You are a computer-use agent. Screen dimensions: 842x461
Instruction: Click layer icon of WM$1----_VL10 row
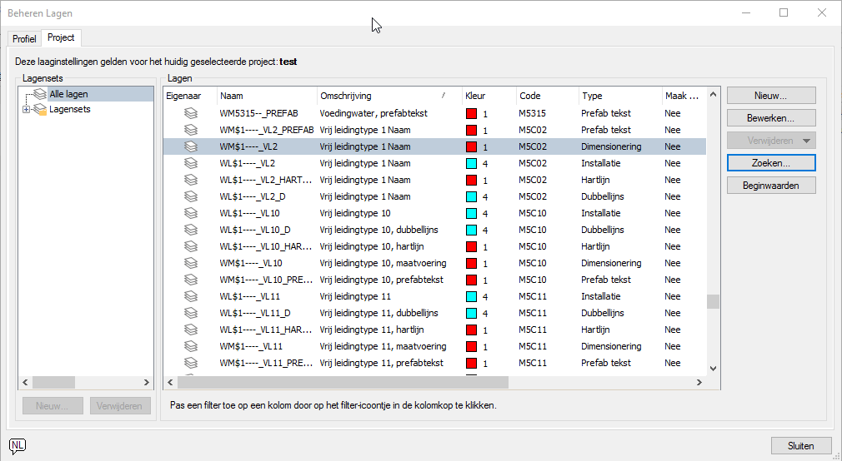(x=191, y=263)
